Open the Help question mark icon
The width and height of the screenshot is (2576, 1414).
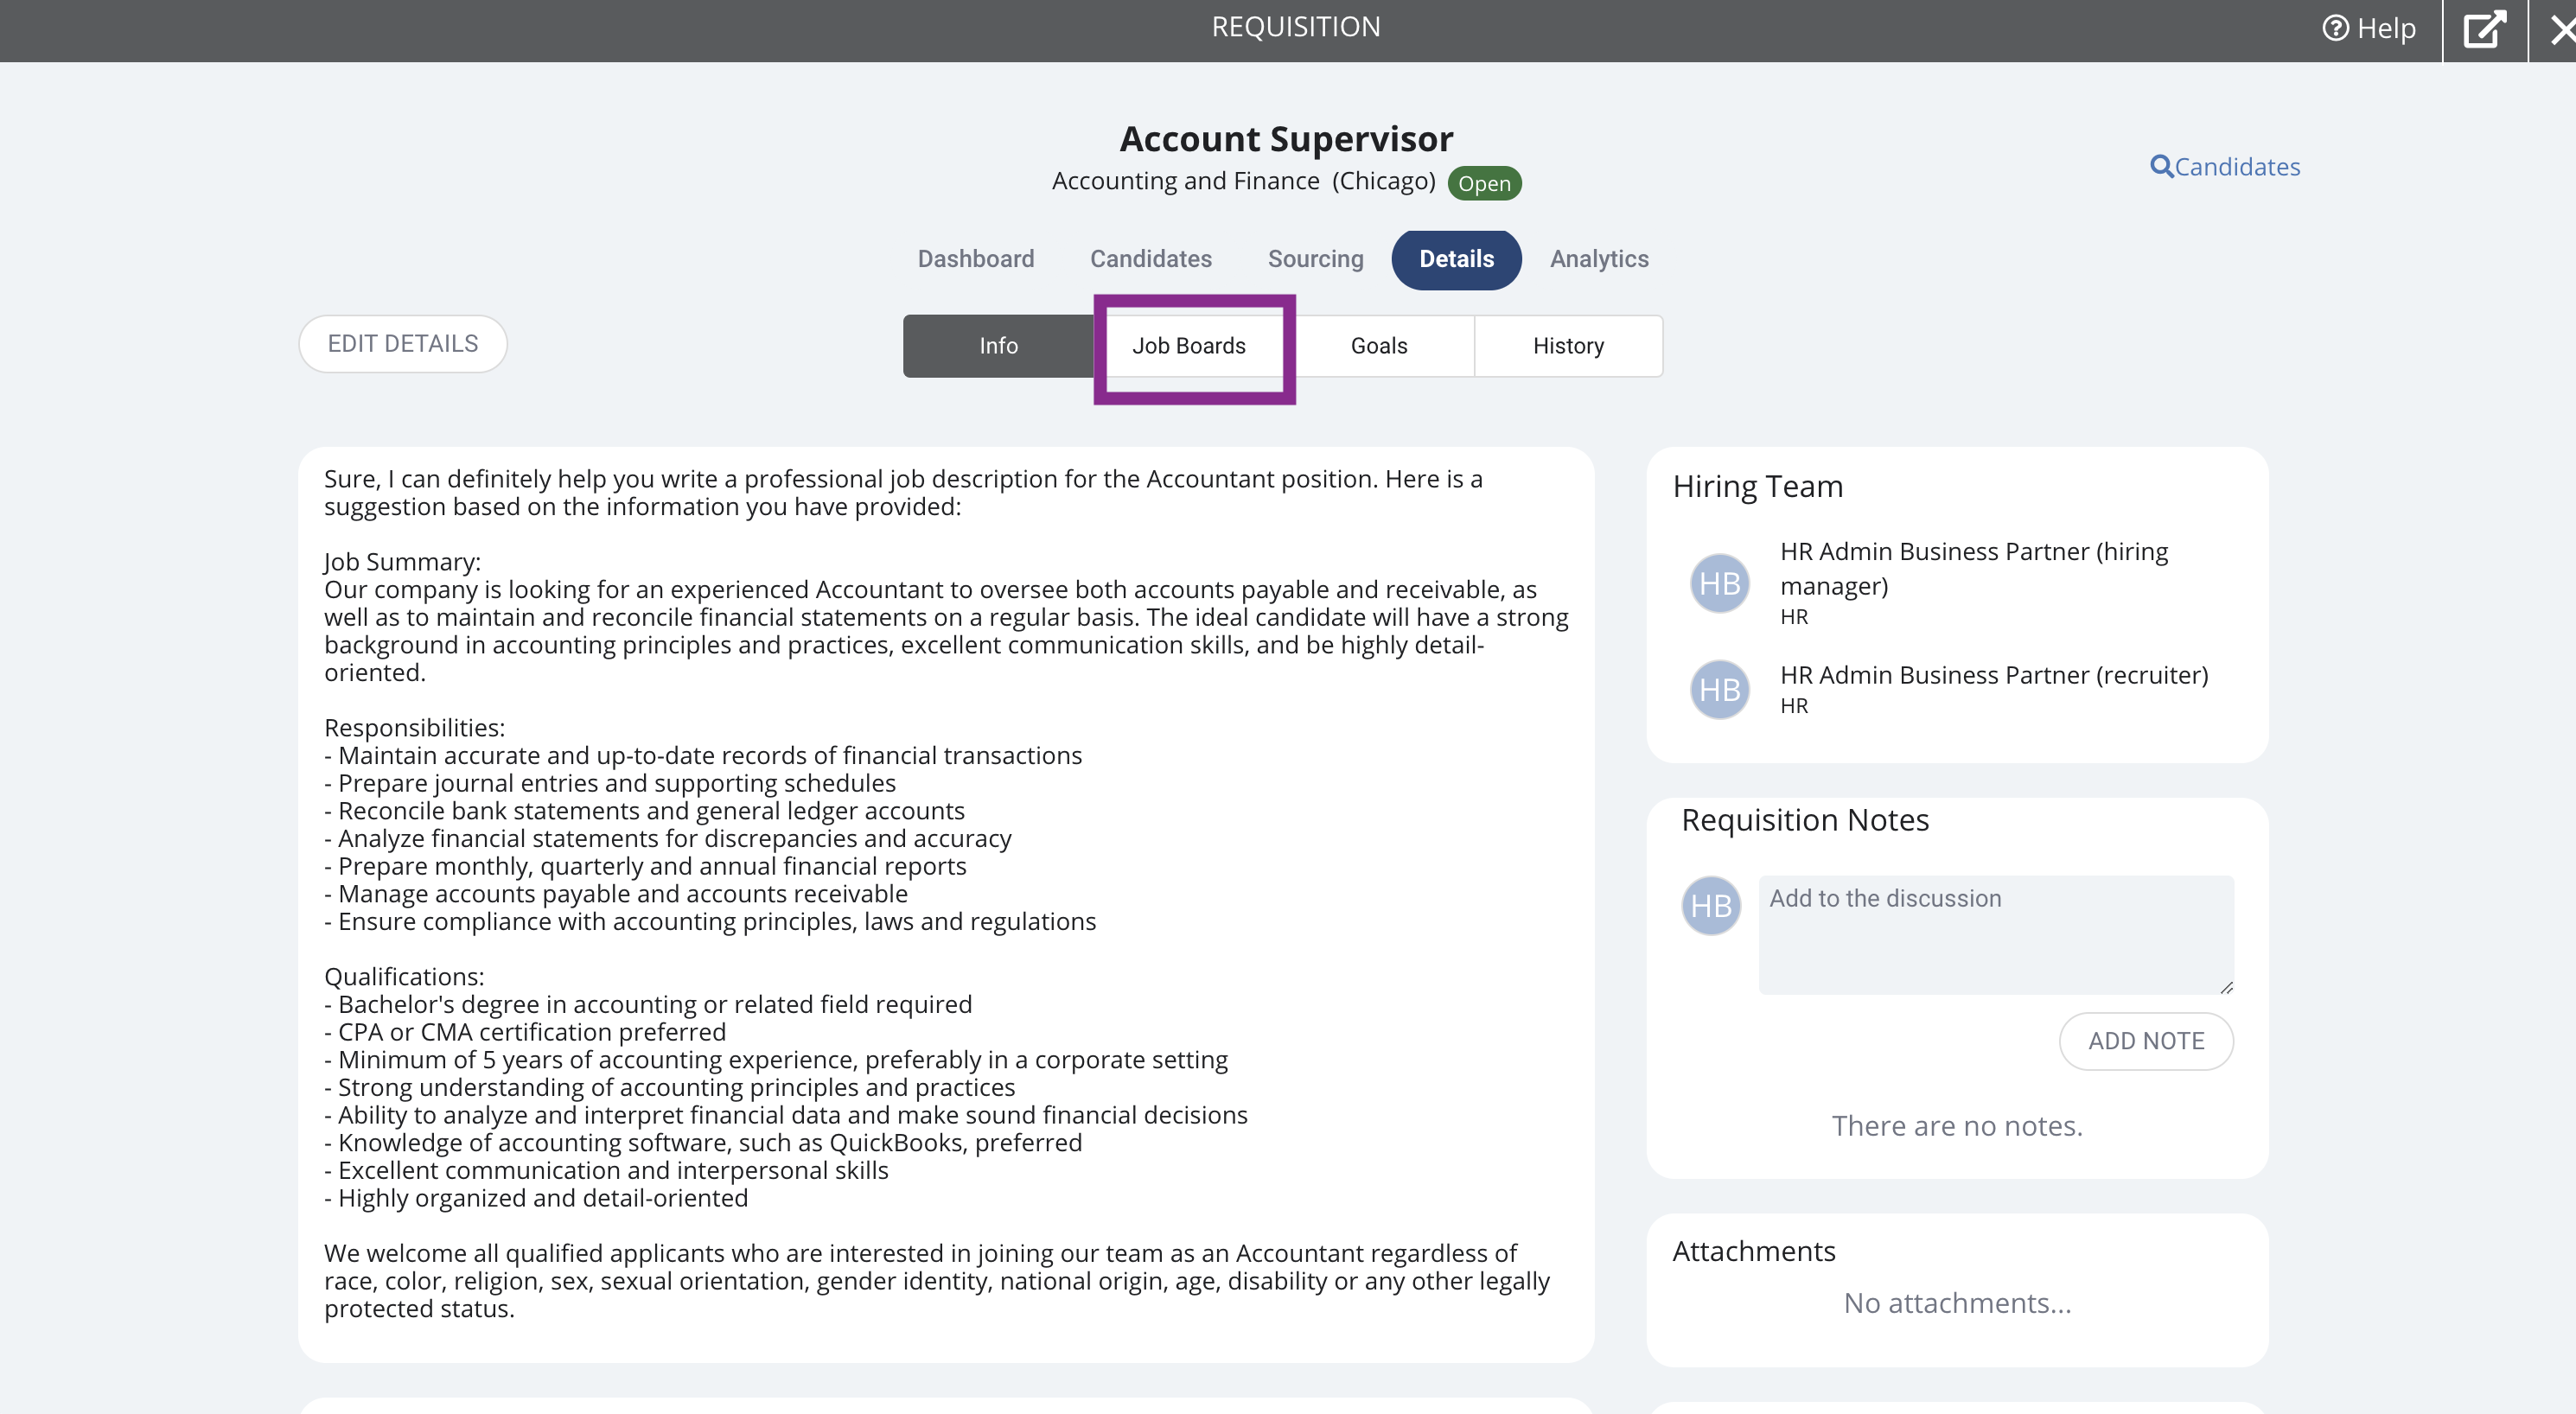(x=2335, y=28)
